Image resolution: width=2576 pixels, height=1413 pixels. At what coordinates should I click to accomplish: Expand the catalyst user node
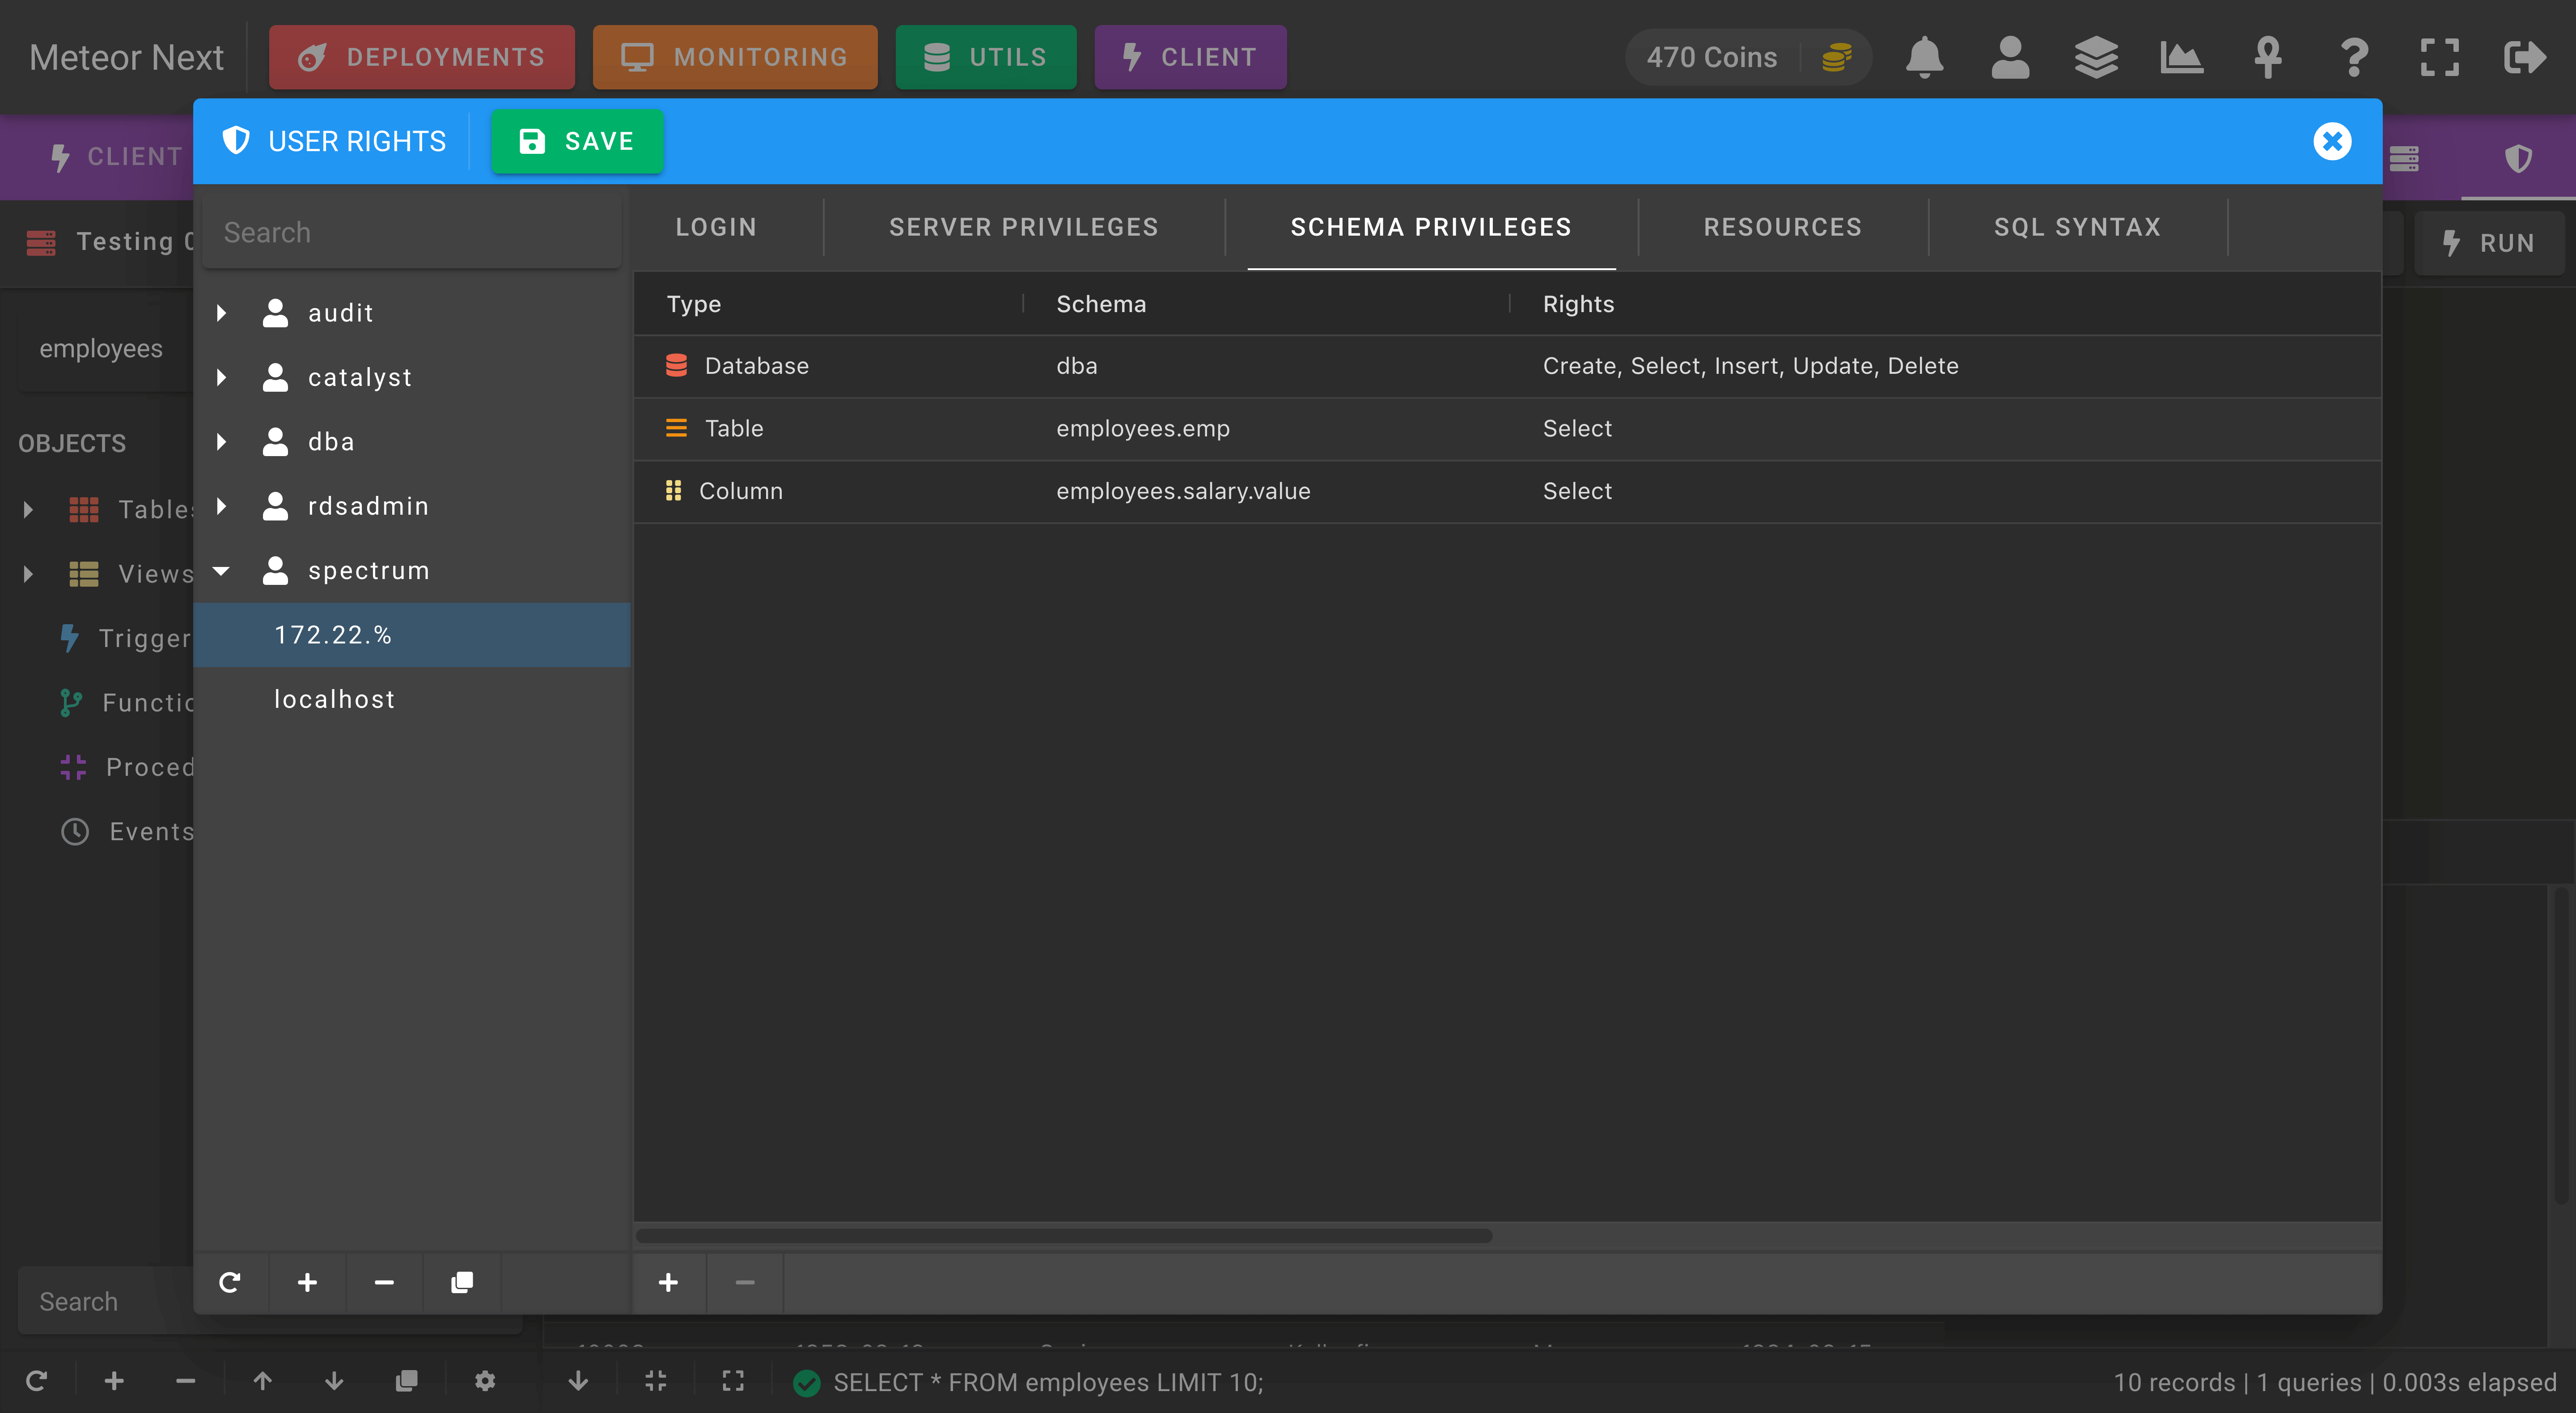[222, 377]
